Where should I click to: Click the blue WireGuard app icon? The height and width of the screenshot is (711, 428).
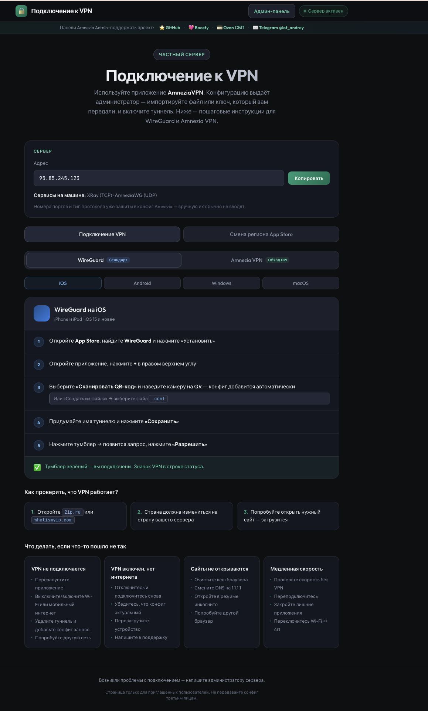tap(42, 313)
